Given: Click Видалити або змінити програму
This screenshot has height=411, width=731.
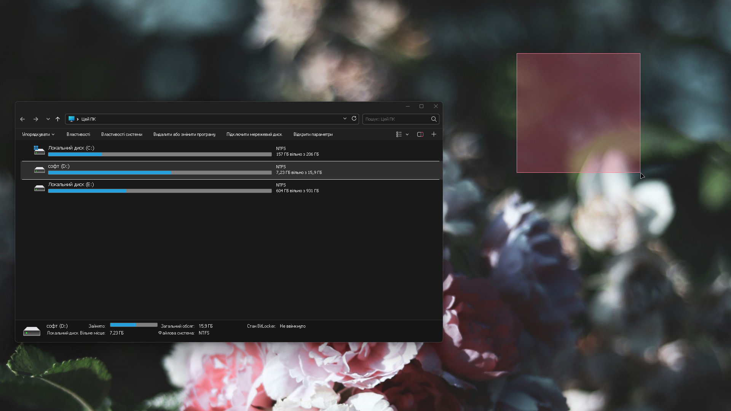Looking at the screenshot, I should tap(184, 134).
